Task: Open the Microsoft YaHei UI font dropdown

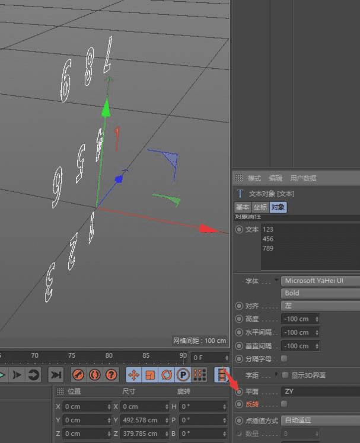Action: [x=320, y=281]
